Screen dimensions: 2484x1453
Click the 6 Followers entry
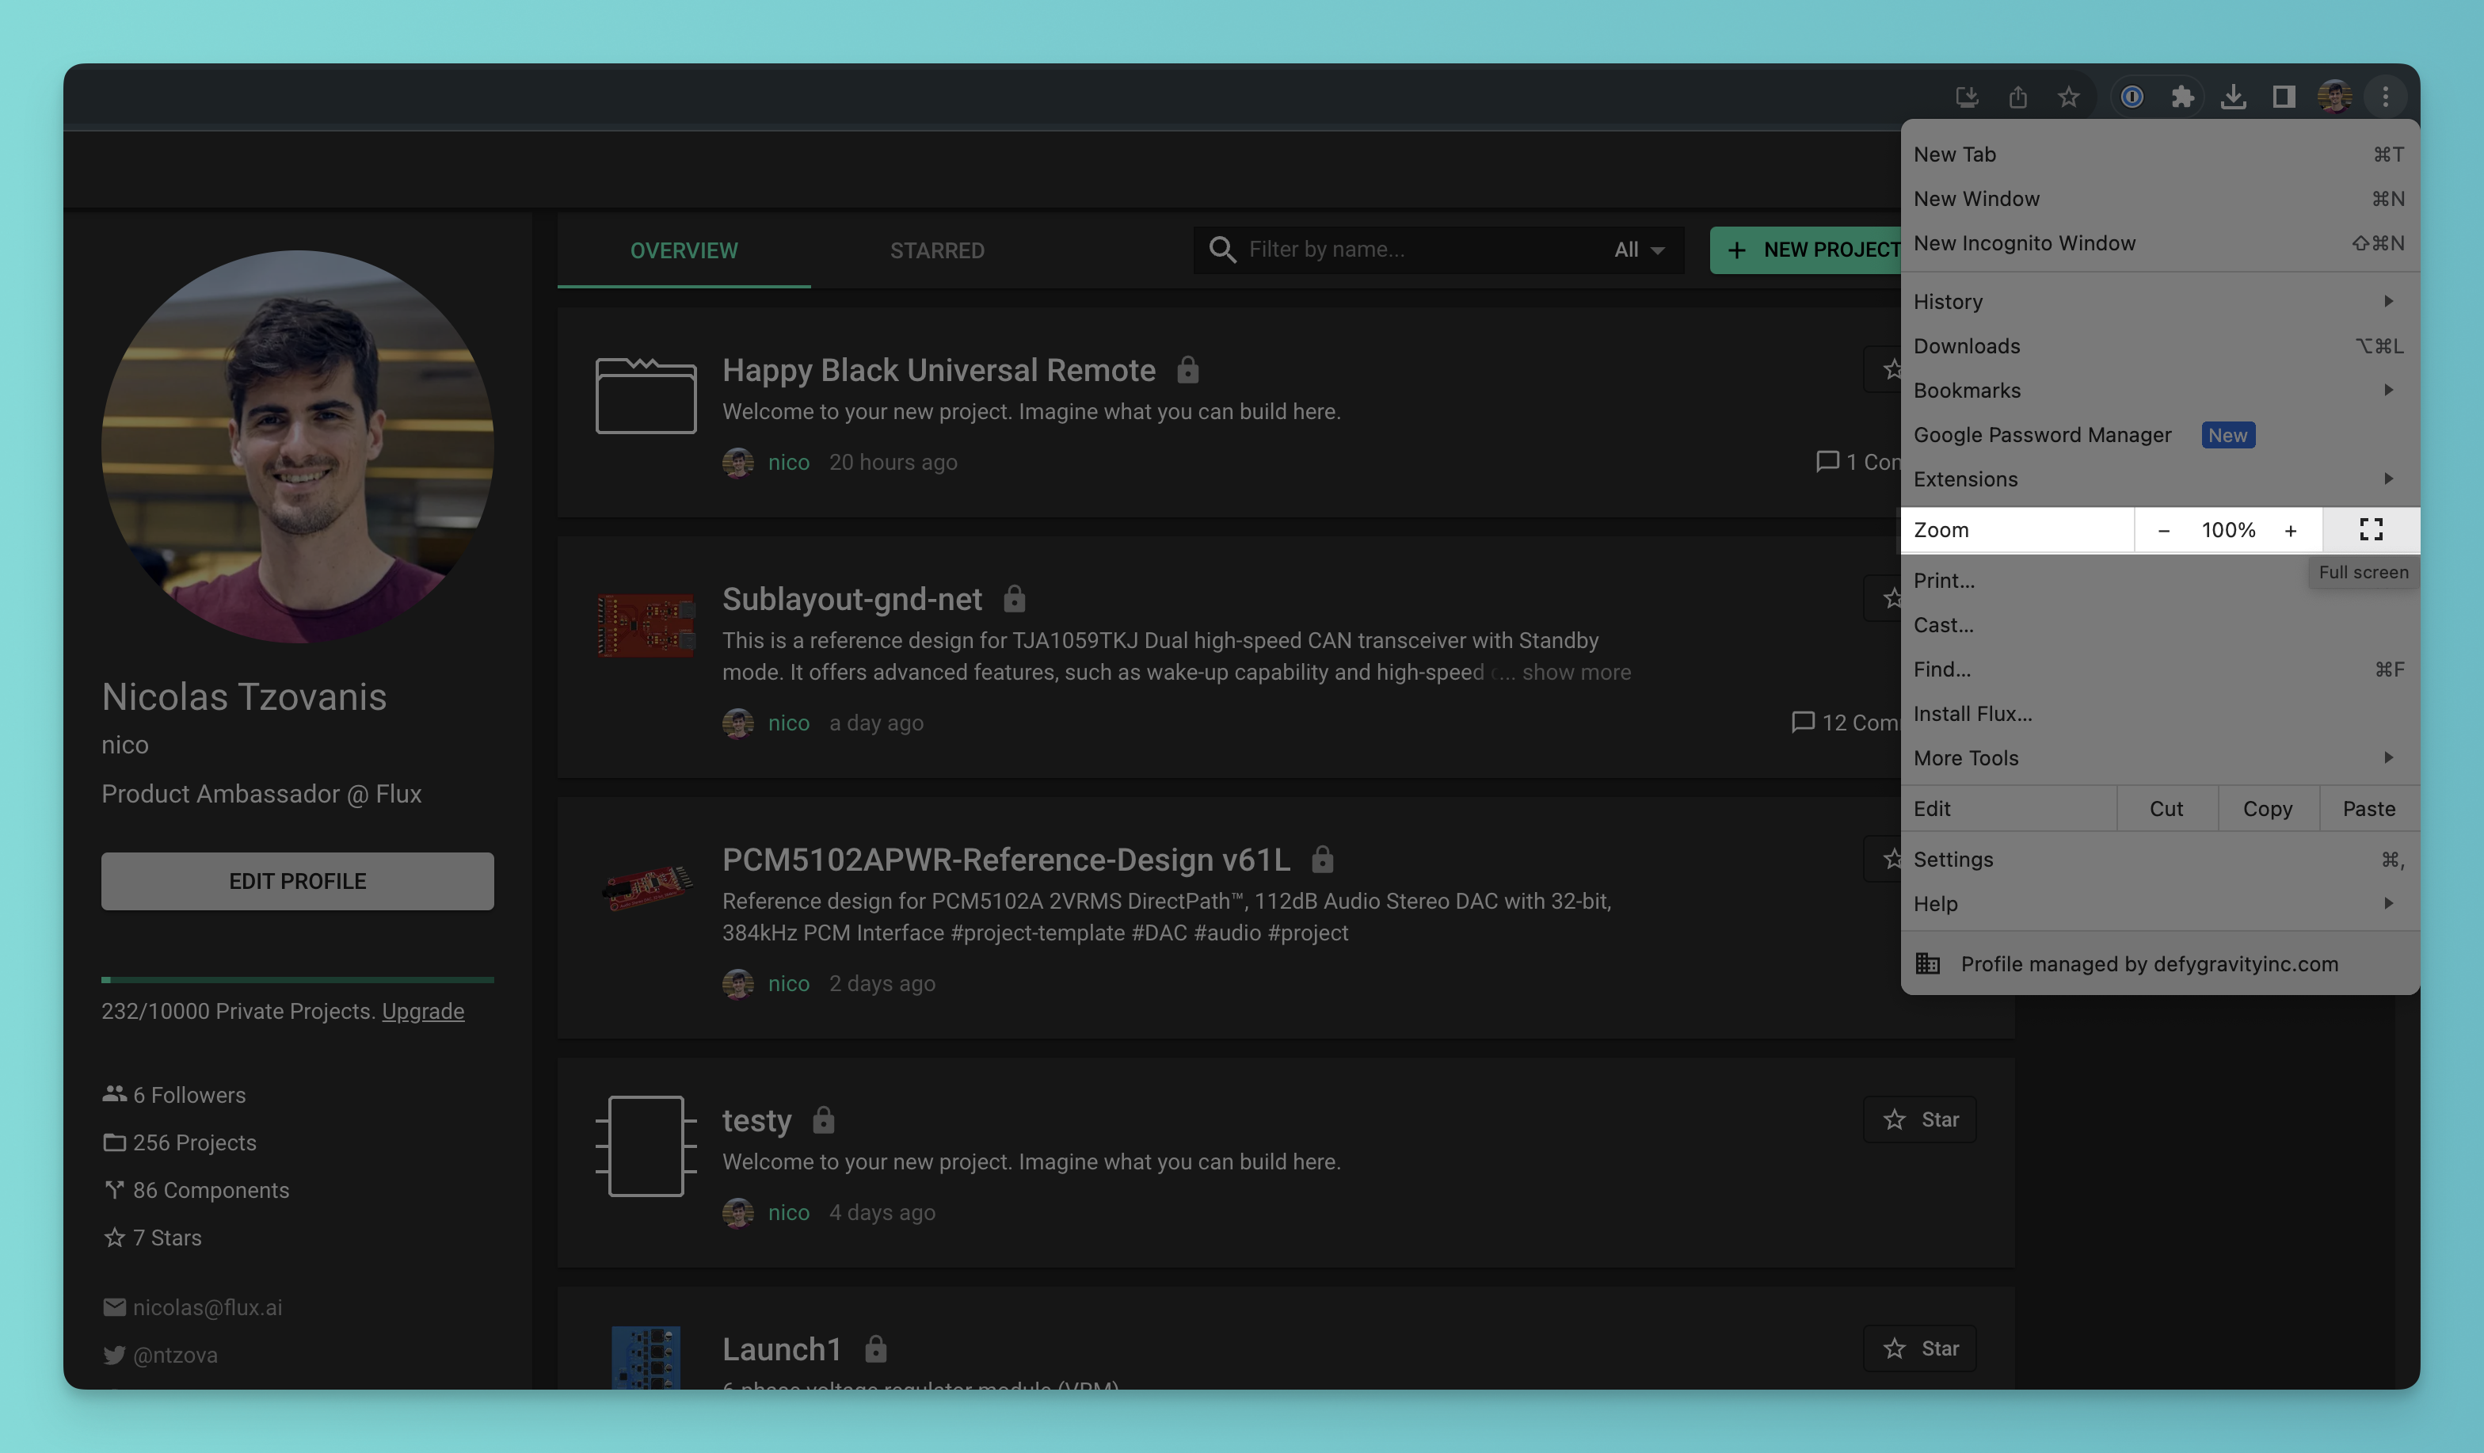[x=174, y=1095]
